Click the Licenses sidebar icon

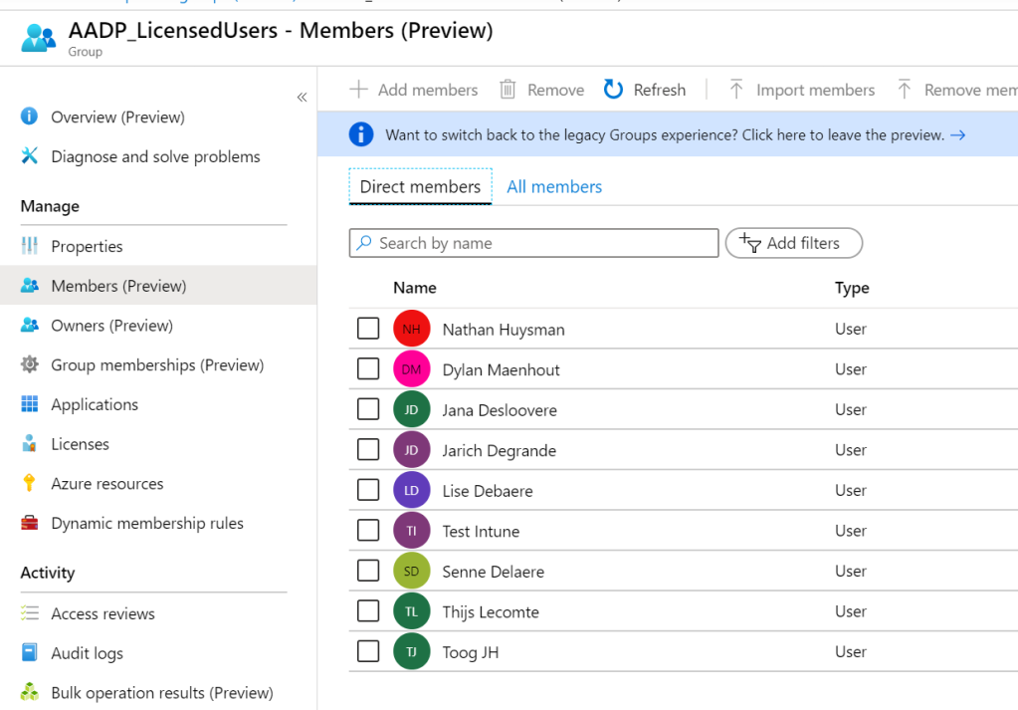(29, 444)
